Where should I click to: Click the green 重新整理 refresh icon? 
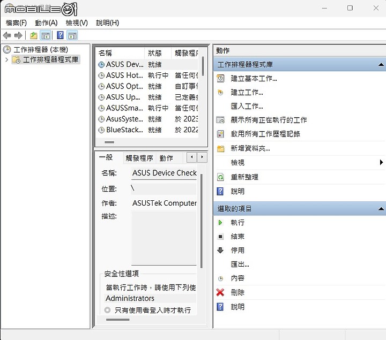pyautogui.click(x=220, y=177)
